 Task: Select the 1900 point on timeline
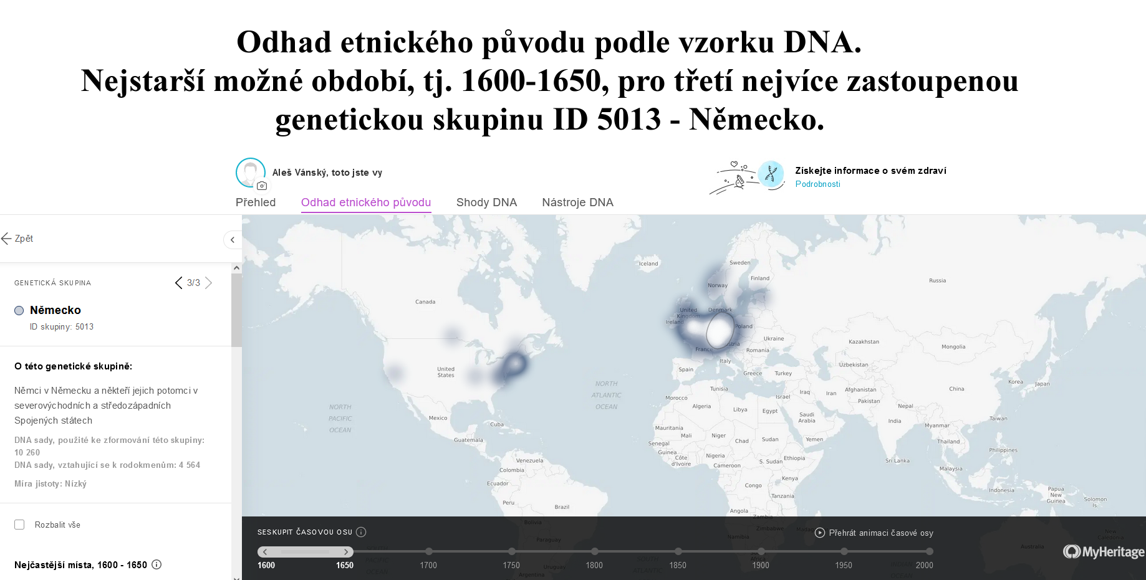click(761, 552)
